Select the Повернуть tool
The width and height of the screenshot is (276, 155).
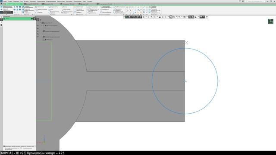[x=104, y=9]
